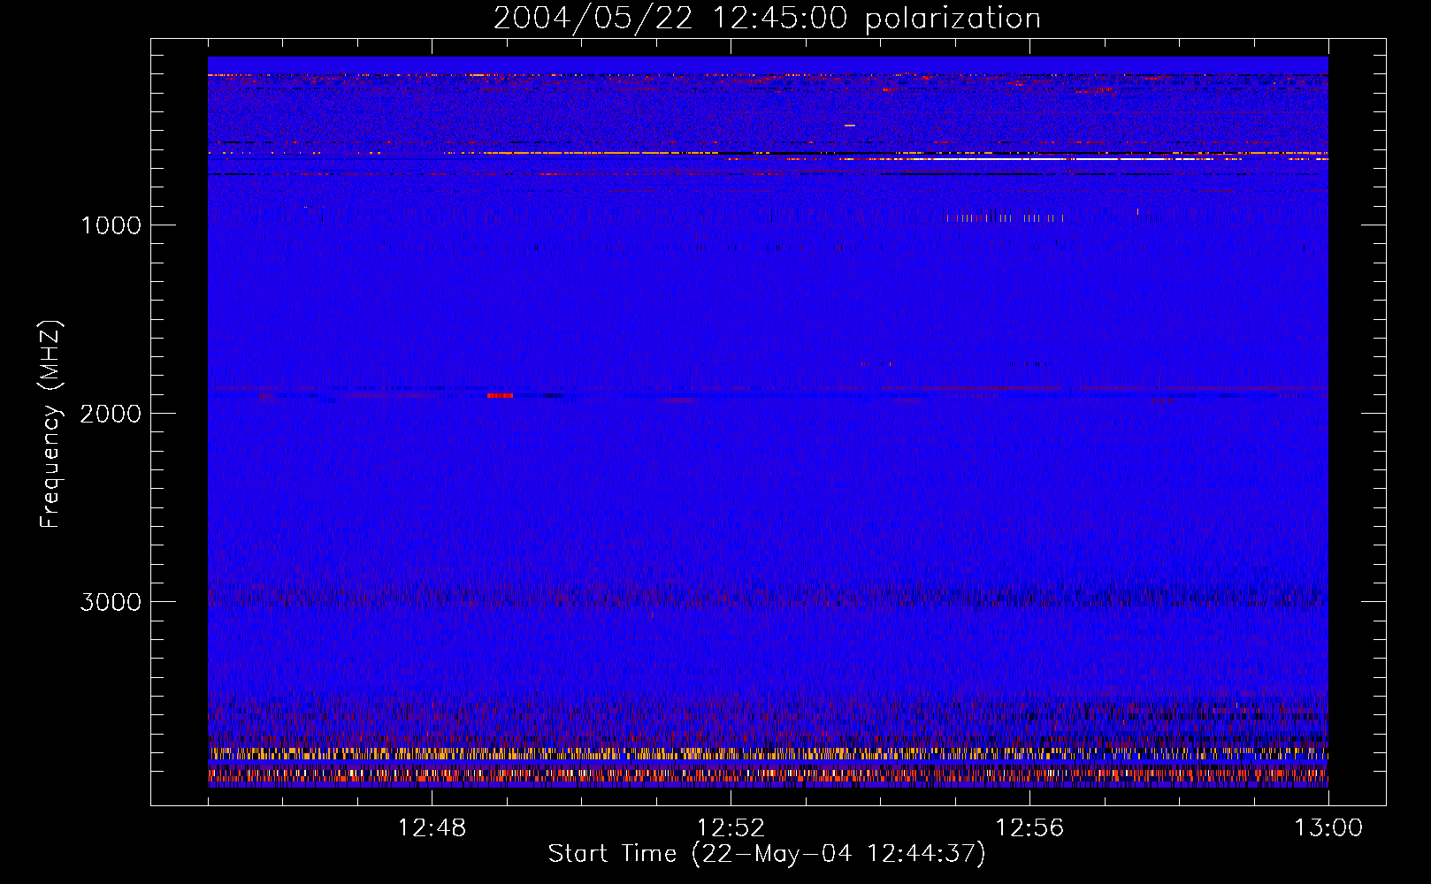Click the small isolated orange dash above the white streak
The width and height of the screenshot is (1431, 884).
[850, 126]
